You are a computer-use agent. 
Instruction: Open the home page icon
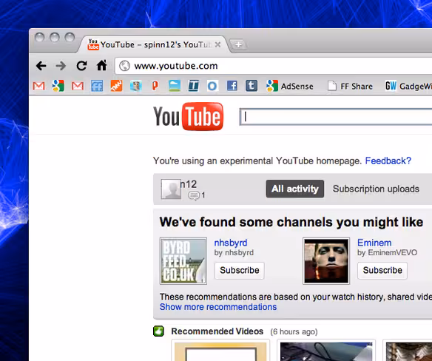101,66
